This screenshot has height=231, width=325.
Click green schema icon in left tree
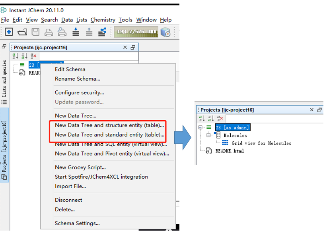(x=22, y=65)
